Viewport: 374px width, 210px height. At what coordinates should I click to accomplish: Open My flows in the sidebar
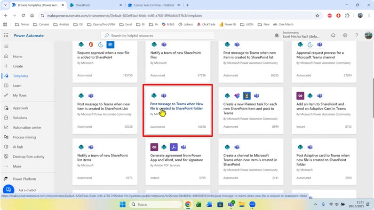coord(20,95)
